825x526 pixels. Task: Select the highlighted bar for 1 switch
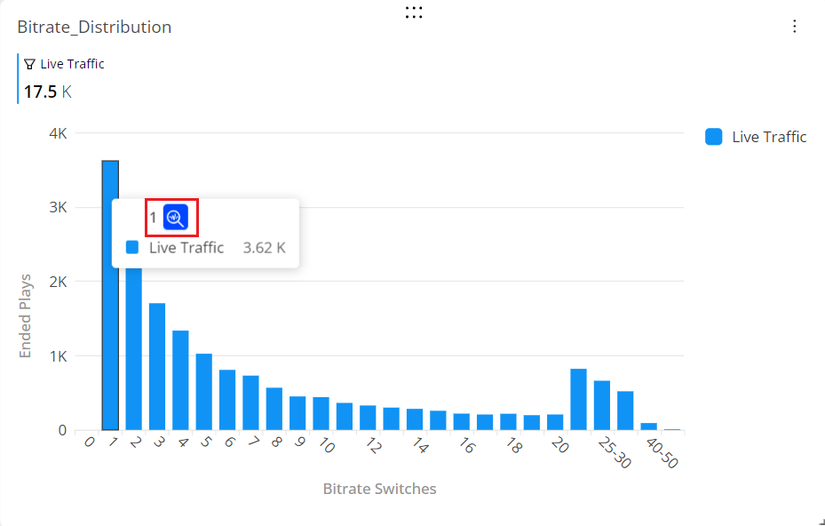click(x=110, y=295)
